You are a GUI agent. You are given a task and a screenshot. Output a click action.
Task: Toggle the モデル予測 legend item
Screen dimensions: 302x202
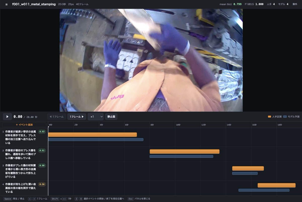(291, 117)
